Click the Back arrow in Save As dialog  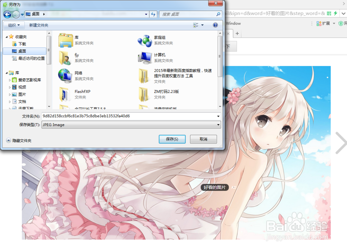click(x=7, y=14)
